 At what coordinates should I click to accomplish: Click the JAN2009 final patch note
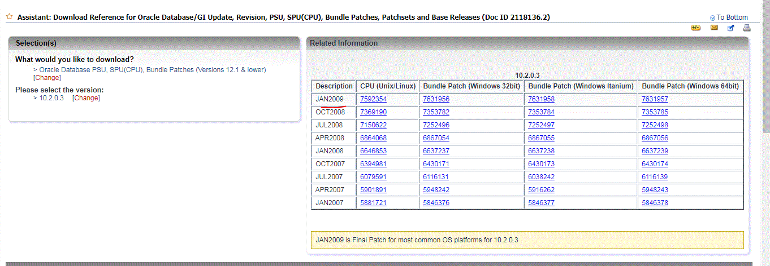point(527,240)
